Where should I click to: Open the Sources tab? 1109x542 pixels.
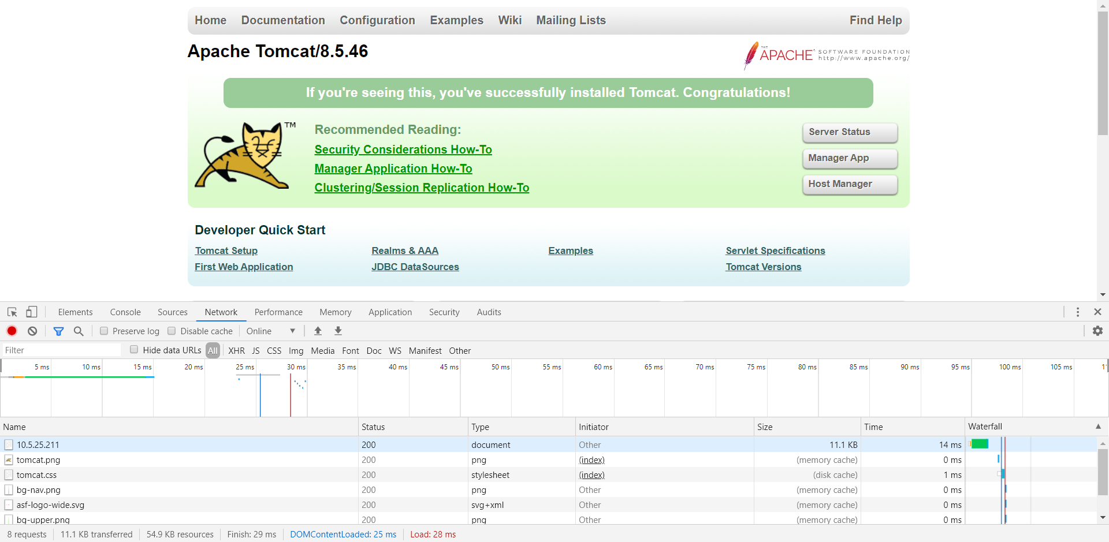tap(173, 312)
